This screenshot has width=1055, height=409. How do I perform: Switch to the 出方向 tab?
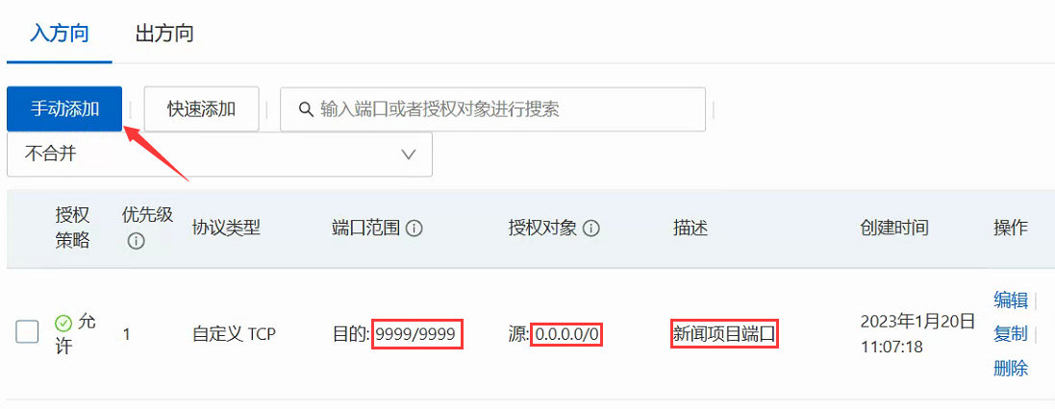pyautogui.click(x=164, y=34)
